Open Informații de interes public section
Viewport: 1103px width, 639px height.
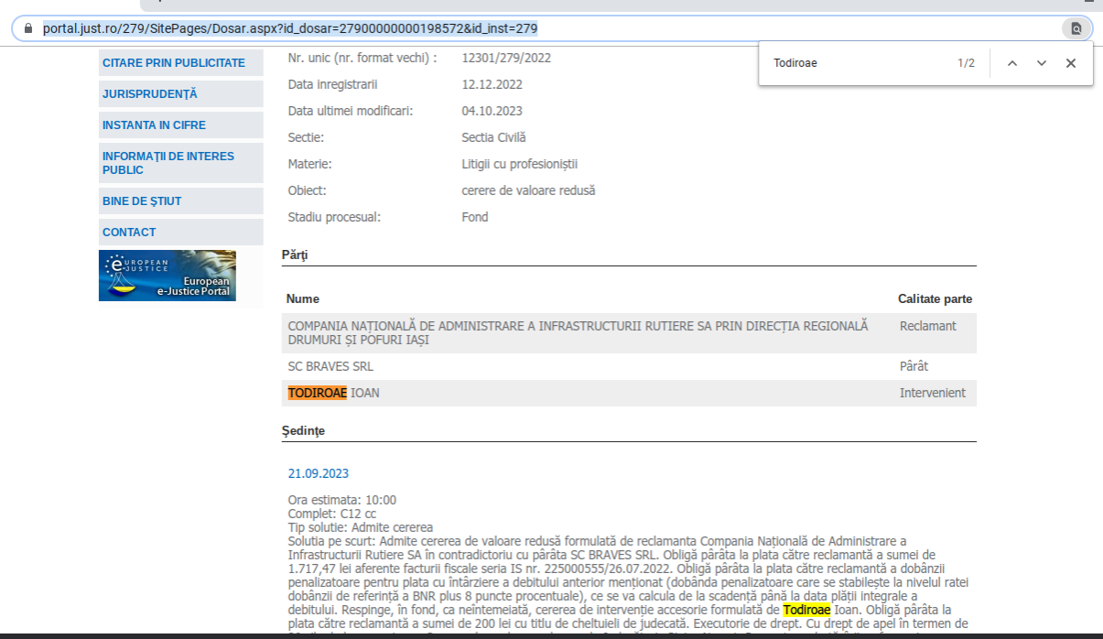tap(168, 163)
